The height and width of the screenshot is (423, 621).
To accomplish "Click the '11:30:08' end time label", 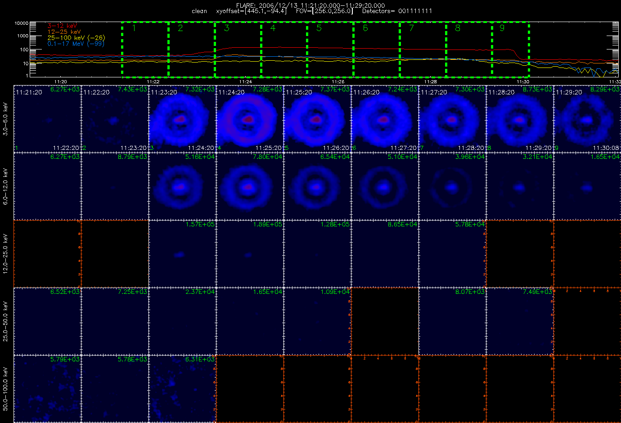I will click(x=606, y=148).
